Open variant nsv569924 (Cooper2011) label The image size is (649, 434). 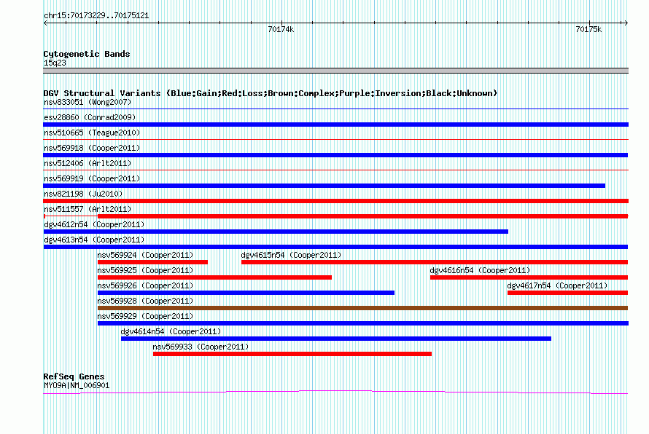pos(145,255)
